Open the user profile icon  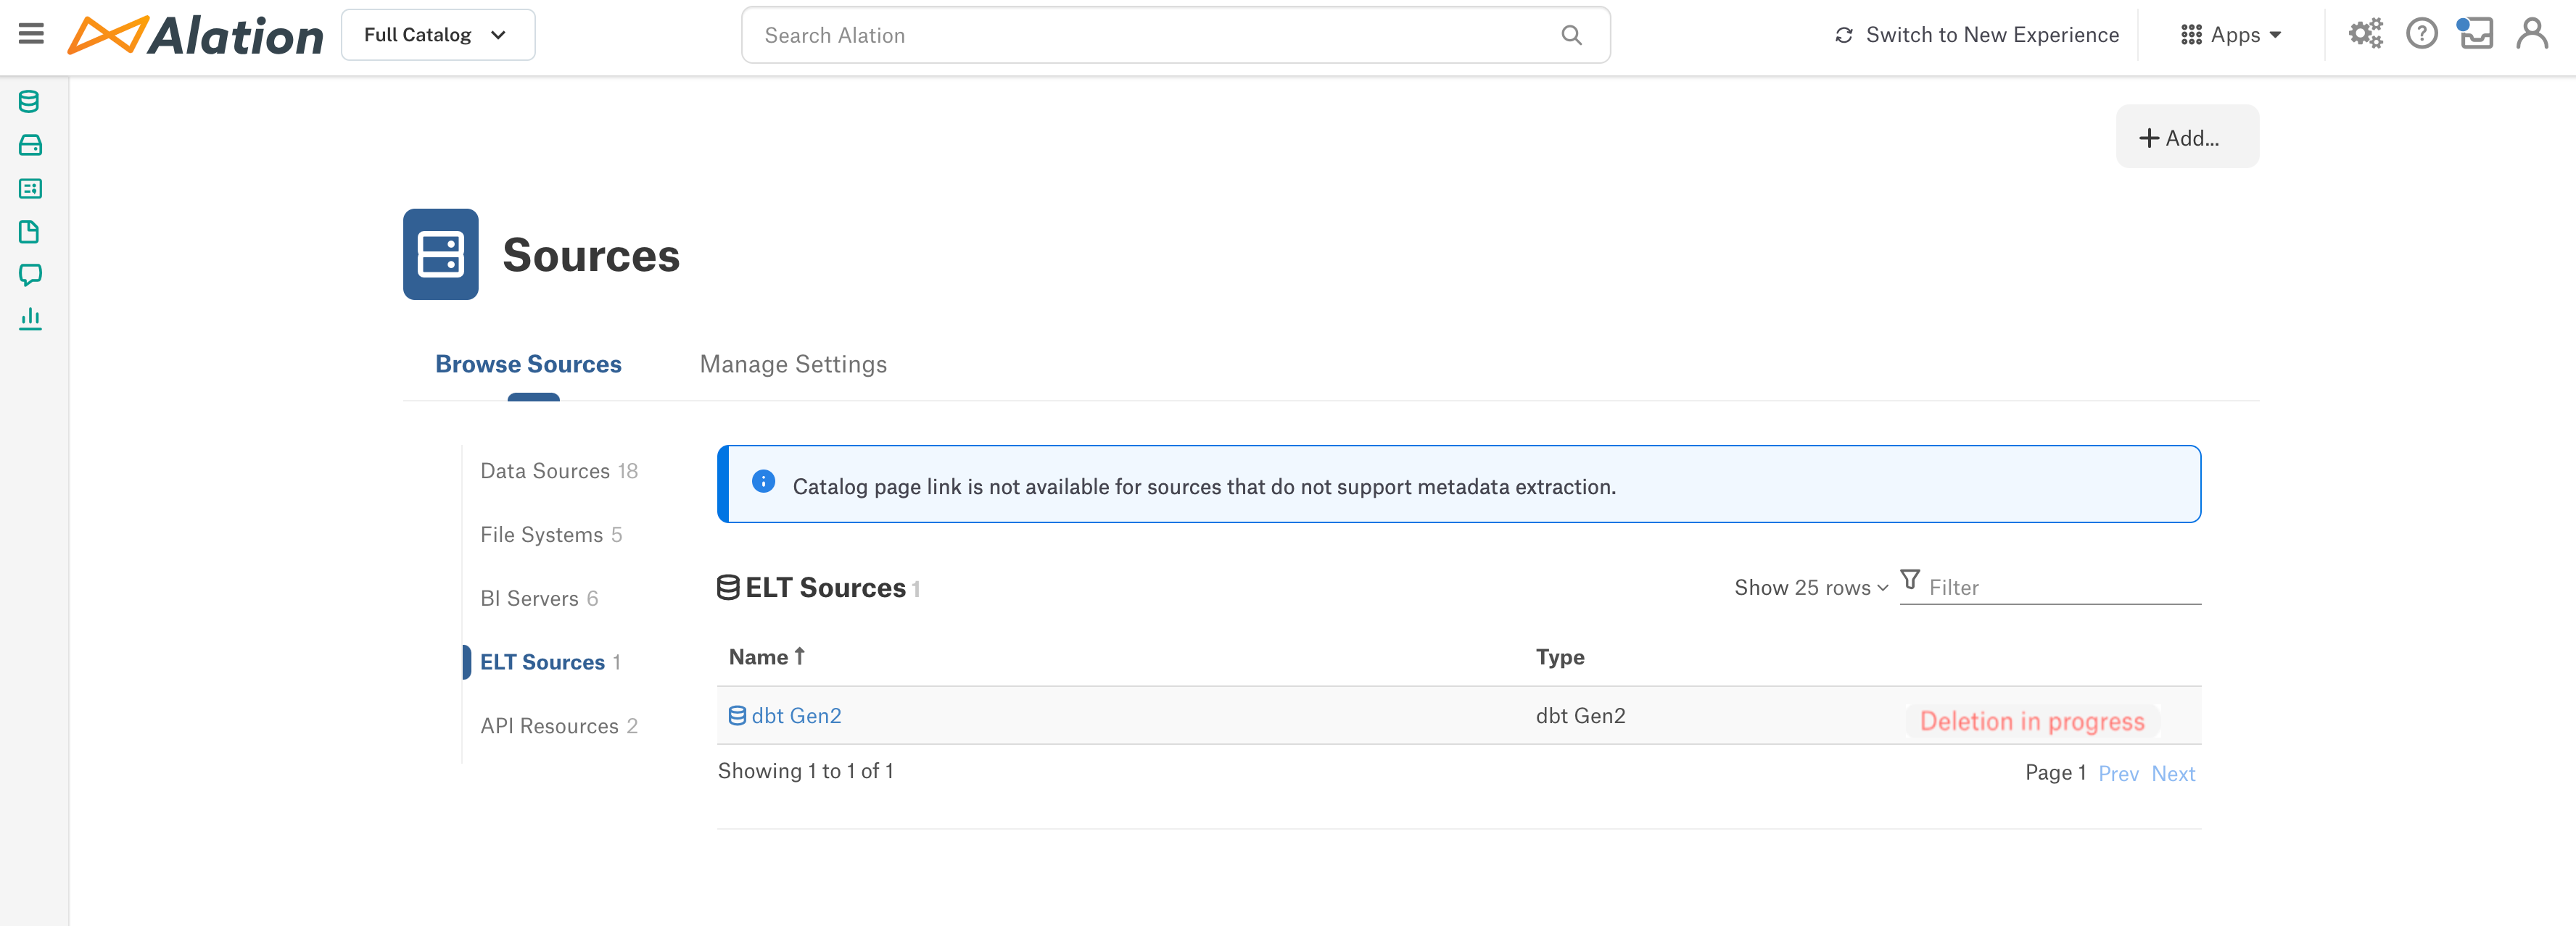coord(2532,34)
